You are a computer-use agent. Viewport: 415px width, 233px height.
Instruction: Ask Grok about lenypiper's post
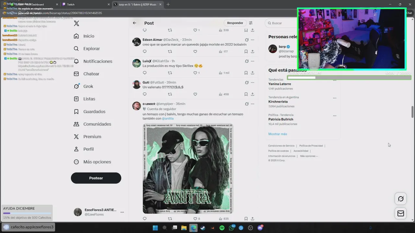click(x=247, y=104)
